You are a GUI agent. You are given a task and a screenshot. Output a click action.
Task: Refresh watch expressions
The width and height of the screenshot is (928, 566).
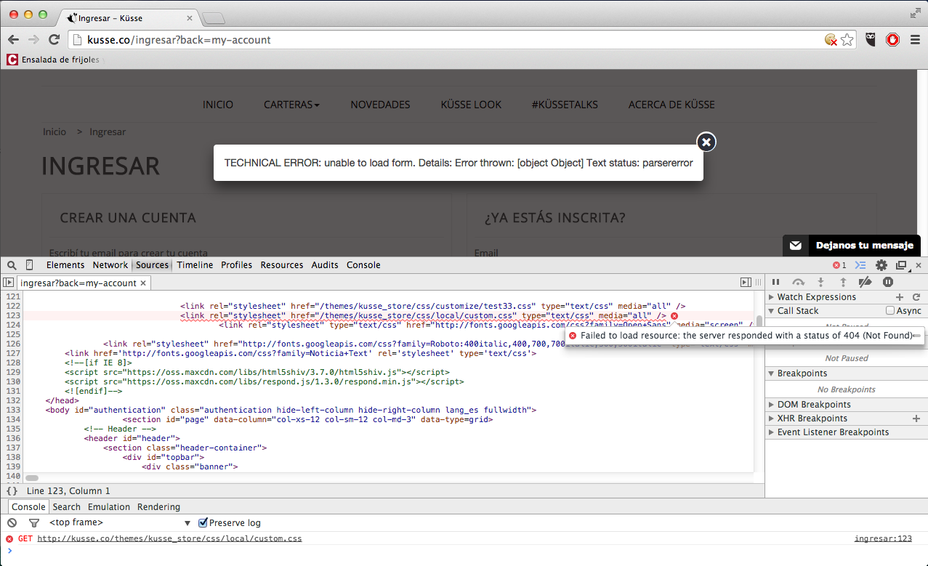[916, 297]
